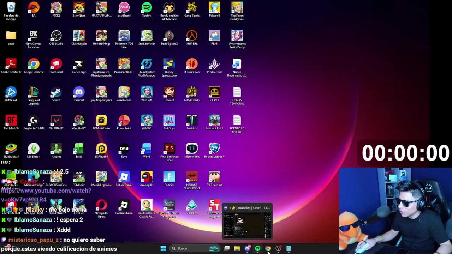Launch the EA app desktop shortcut
The image size is (452, 254).
[x=34, y=10]
